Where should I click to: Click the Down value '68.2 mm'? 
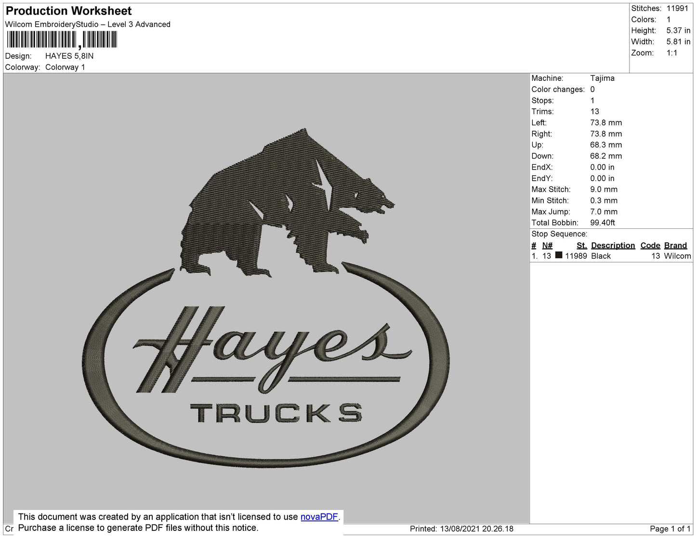[x=606, y=156]
